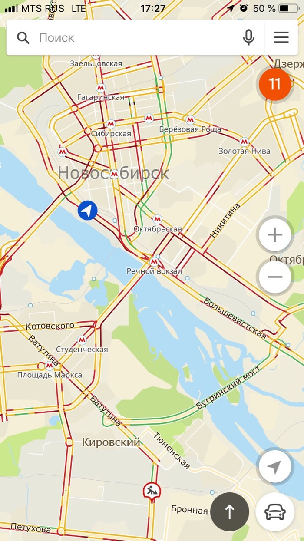The height and width of the screenshot is (541, 304).
Task: Tap the Поиск search input field
Action: (135, 37)
